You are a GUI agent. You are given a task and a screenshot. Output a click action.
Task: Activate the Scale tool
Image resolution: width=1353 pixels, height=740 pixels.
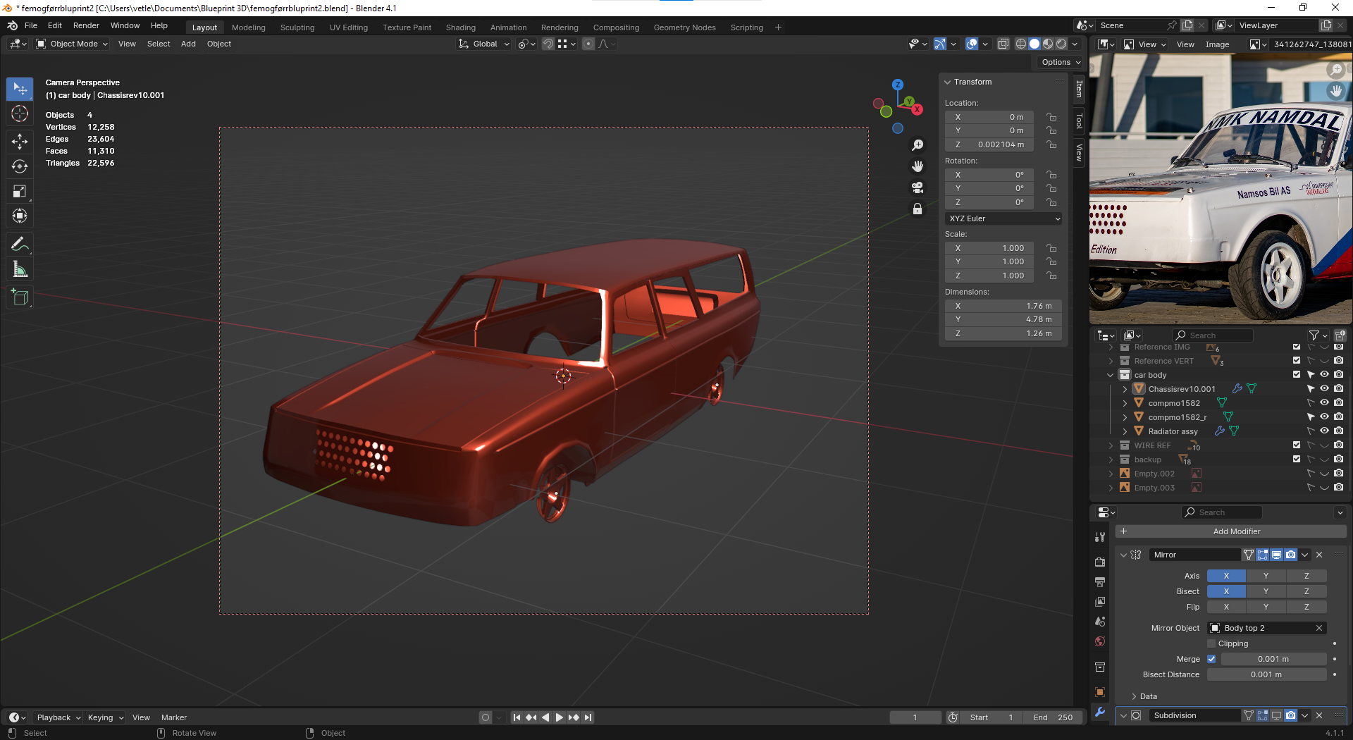20,191
